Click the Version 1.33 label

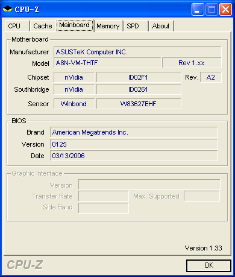coord(203,248)
